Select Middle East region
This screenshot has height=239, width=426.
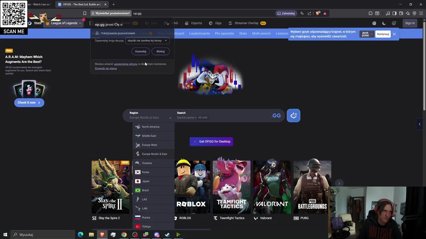(153, 136)
